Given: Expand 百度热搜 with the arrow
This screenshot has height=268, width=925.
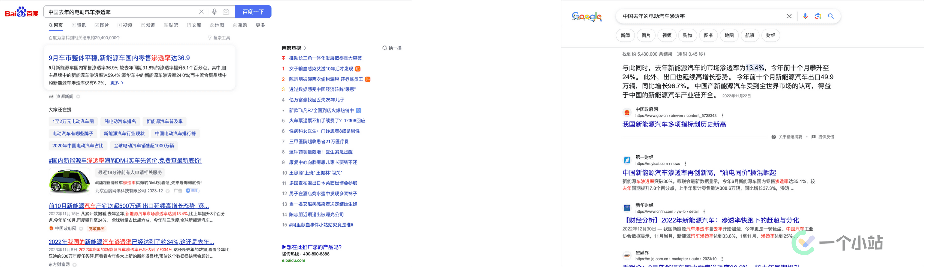Looking at the screenshot, I should (305, 48).
